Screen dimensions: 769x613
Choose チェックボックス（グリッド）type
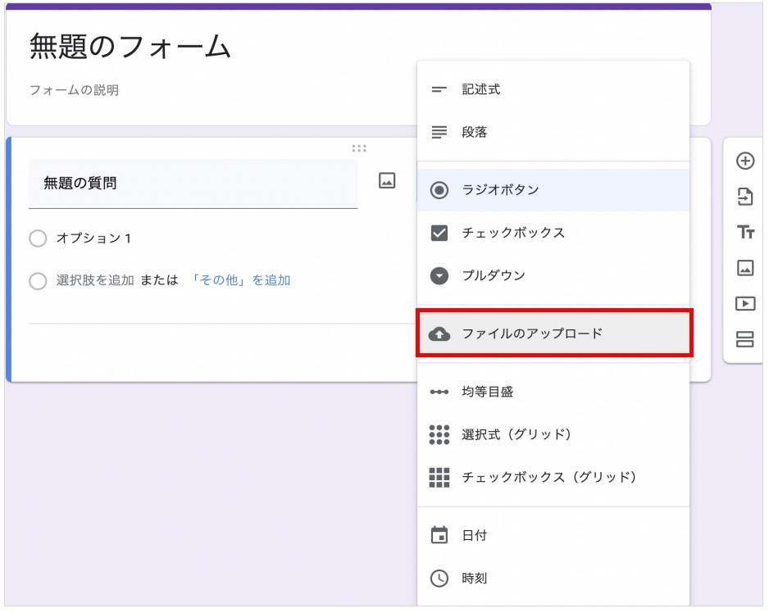(553, 477)
